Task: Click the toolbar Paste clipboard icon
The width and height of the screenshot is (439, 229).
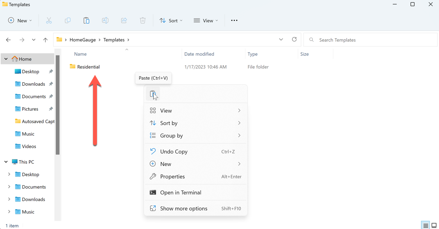Action: [x=86, y=21]
